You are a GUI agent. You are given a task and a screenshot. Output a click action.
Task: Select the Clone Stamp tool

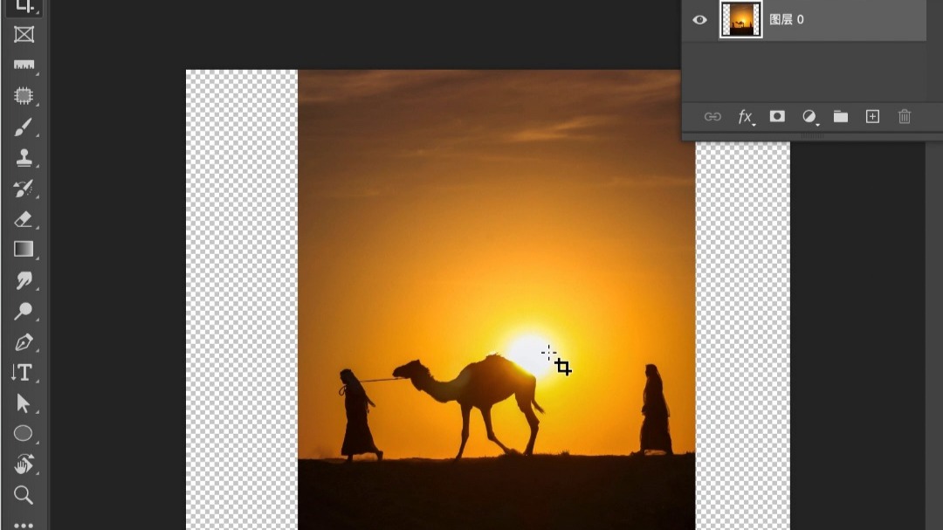(x=24, y=158)
